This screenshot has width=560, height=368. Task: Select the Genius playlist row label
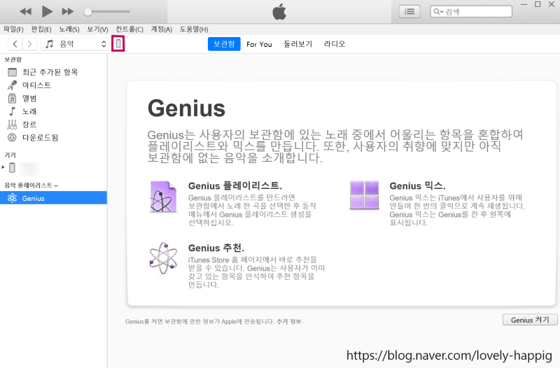33,199
